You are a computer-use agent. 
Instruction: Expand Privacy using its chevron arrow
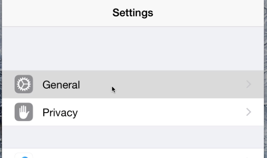click(x=249, y=112)
